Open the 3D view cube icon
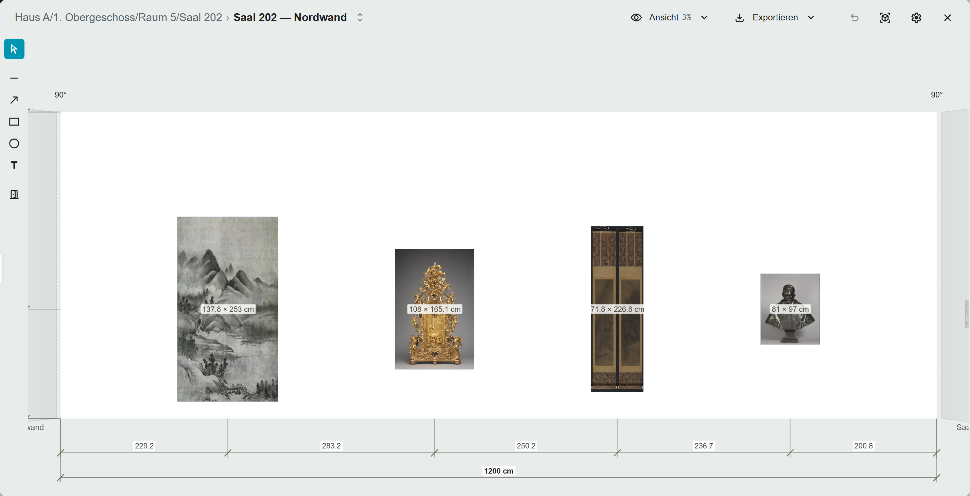This screenshot has height=496, width=970. [885, 18]
